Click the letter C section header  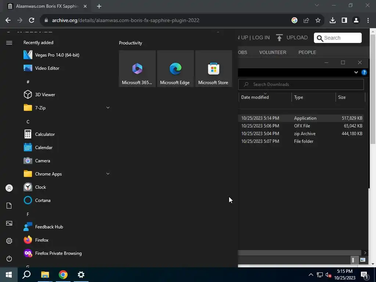click(x=28, y=122)
